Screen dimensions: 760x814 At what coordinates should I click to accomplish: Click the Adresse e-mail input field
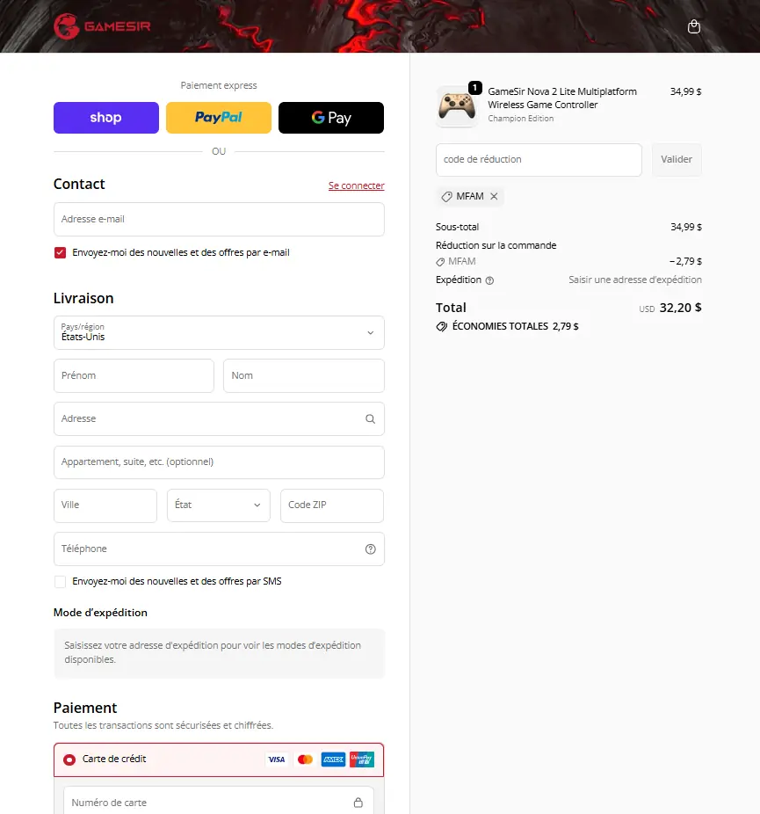tap(219, 220)
